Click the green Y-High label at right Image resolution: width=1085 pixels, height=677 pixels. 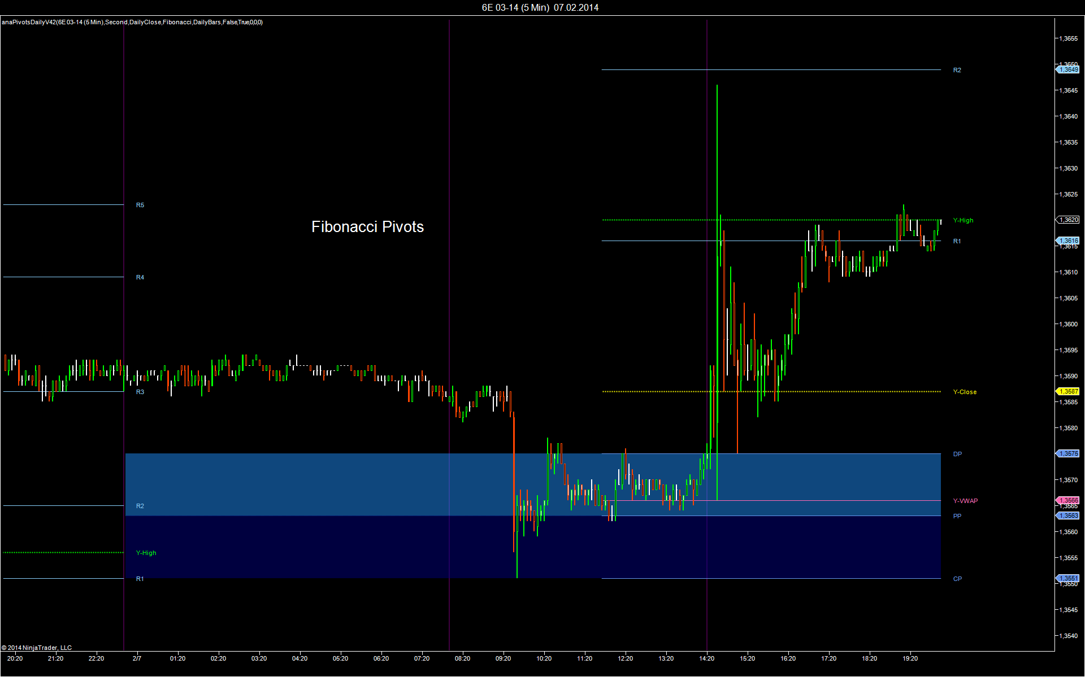[x=963, y=220]
